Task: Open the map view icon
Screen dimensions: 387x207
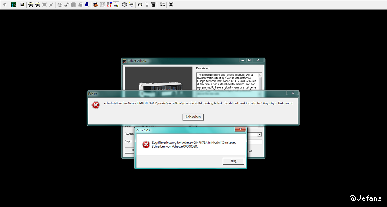Action: pyautogui.click(x=13, y=4)
